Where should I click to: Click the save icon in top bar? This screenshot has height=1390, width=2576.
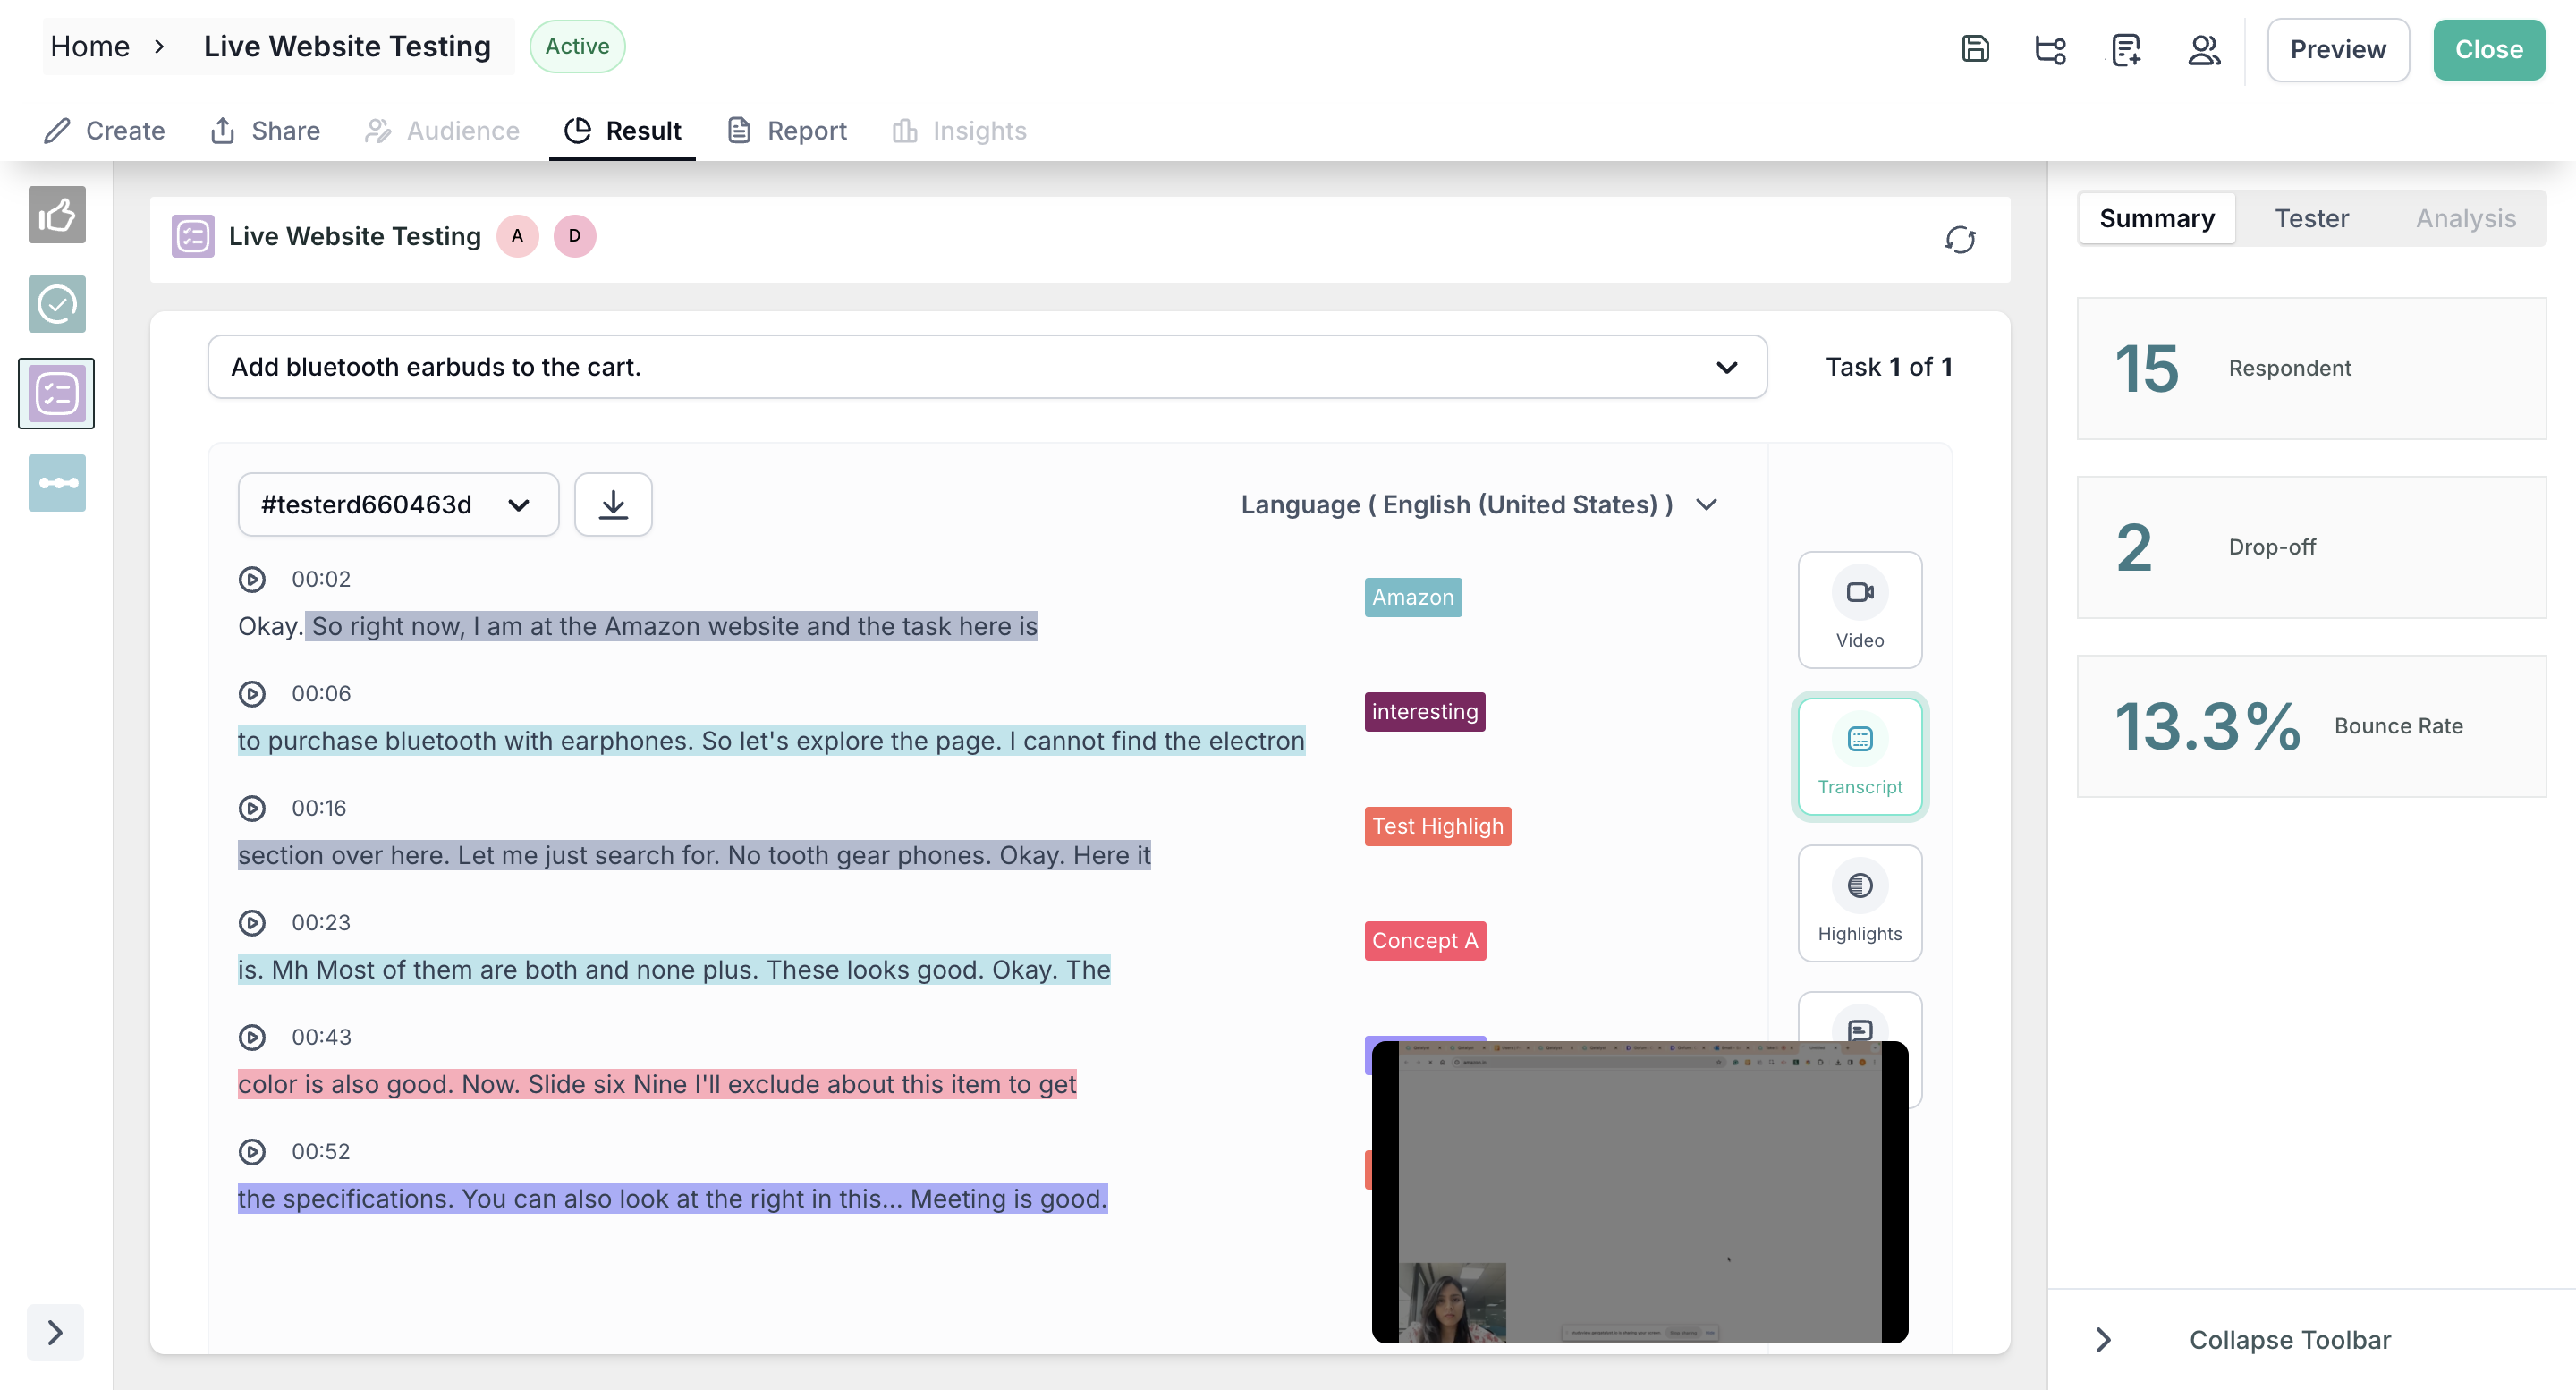tap(1975, 49)
